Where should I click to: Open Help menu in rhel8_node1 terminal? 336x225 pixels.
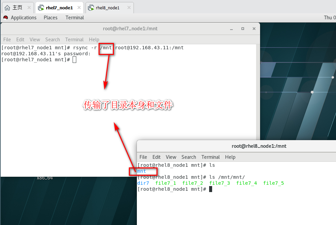click(230, 157)
